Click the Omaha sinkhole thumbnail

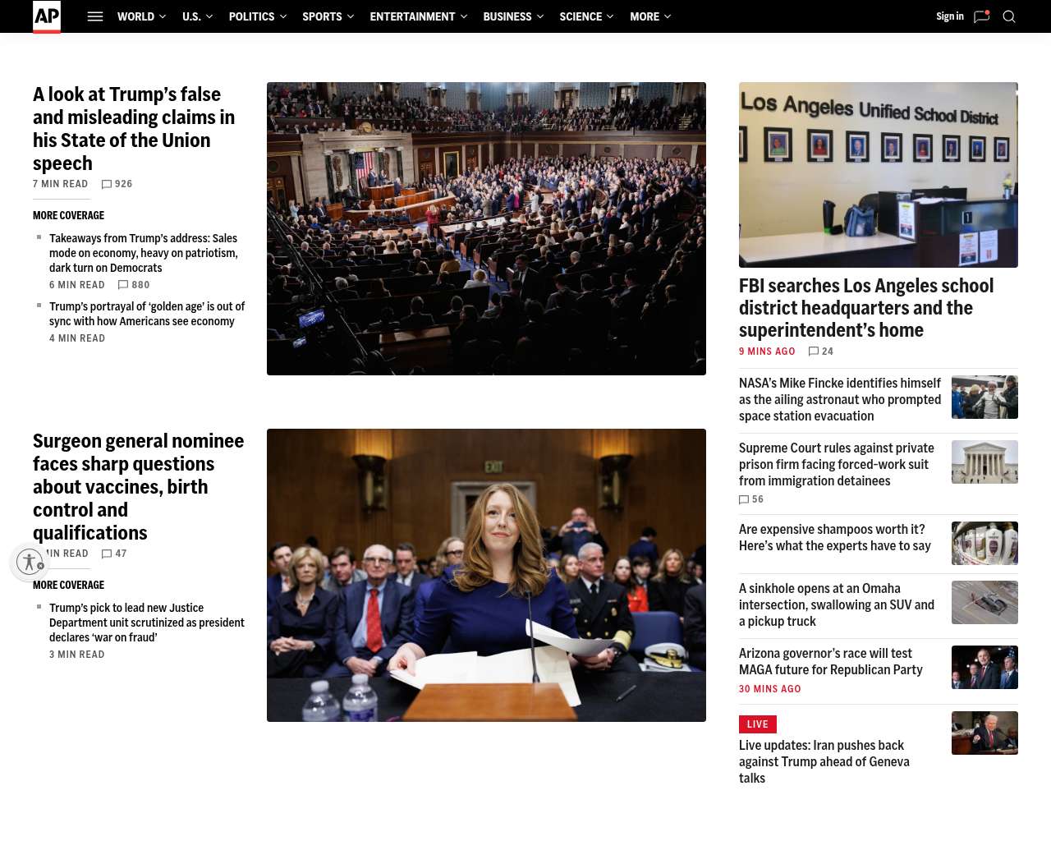[984, 603]
